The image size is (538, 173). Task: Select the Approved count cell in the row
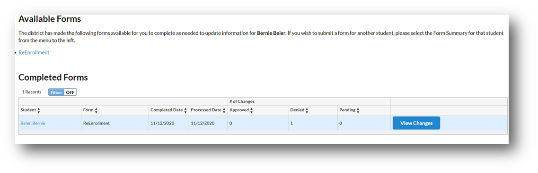(258, 123)
